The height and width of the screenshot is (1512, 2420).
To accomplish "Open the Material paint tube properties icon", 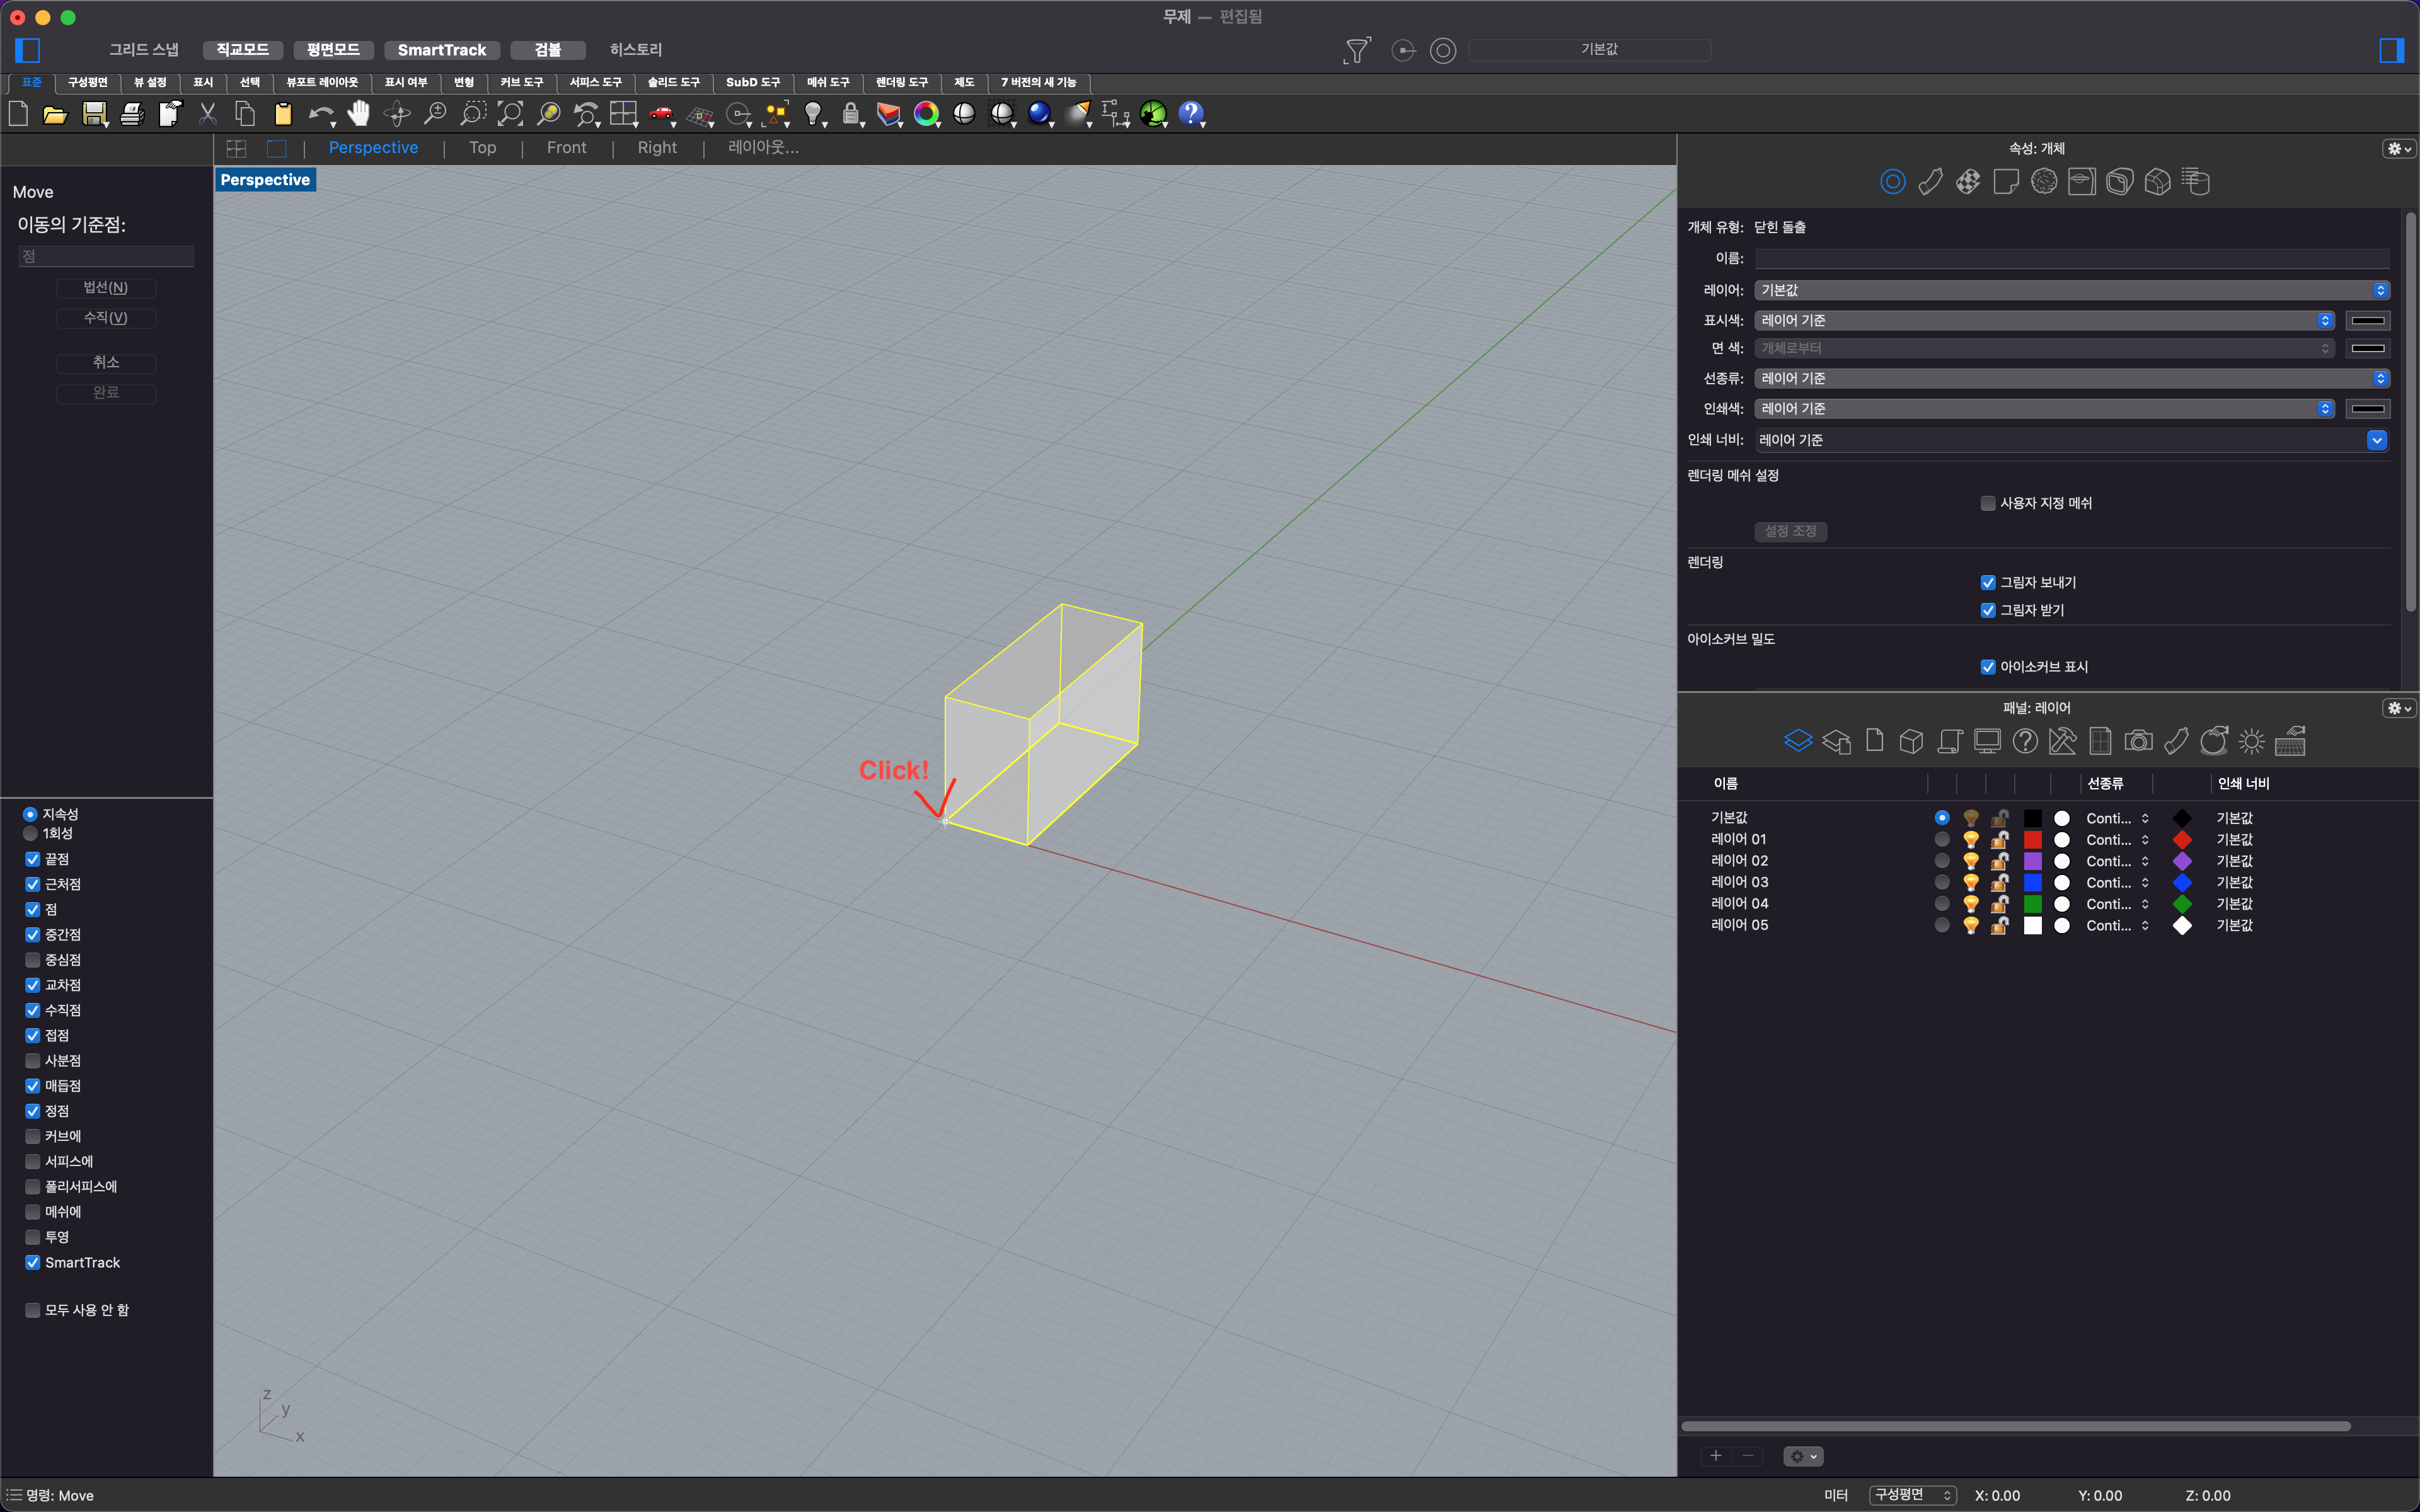I will coord(1930,182).
